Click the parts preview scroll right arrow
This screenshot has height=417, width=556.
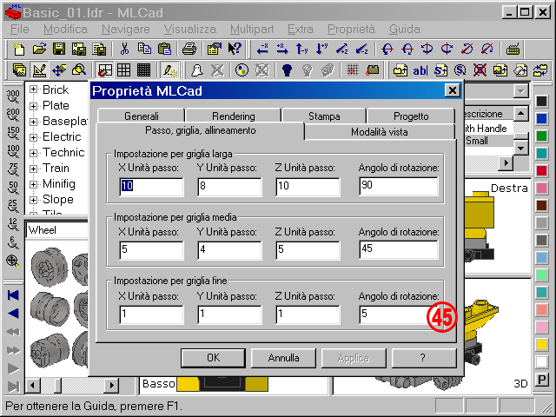tap(112, 385)
